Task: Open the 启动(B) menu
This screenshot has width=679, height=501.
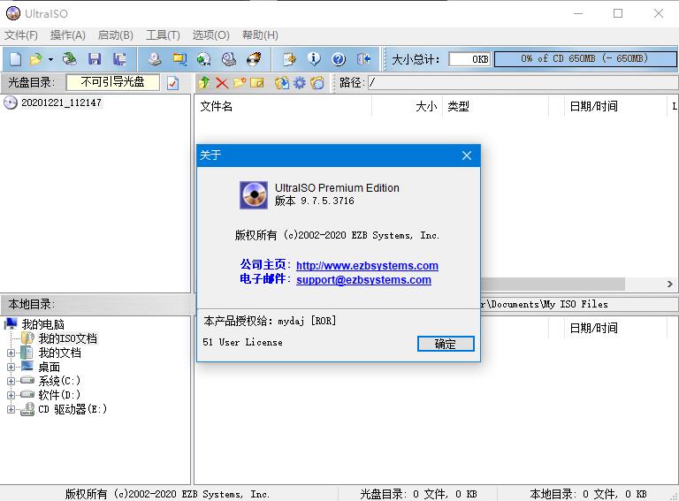Action: point(115,35)
